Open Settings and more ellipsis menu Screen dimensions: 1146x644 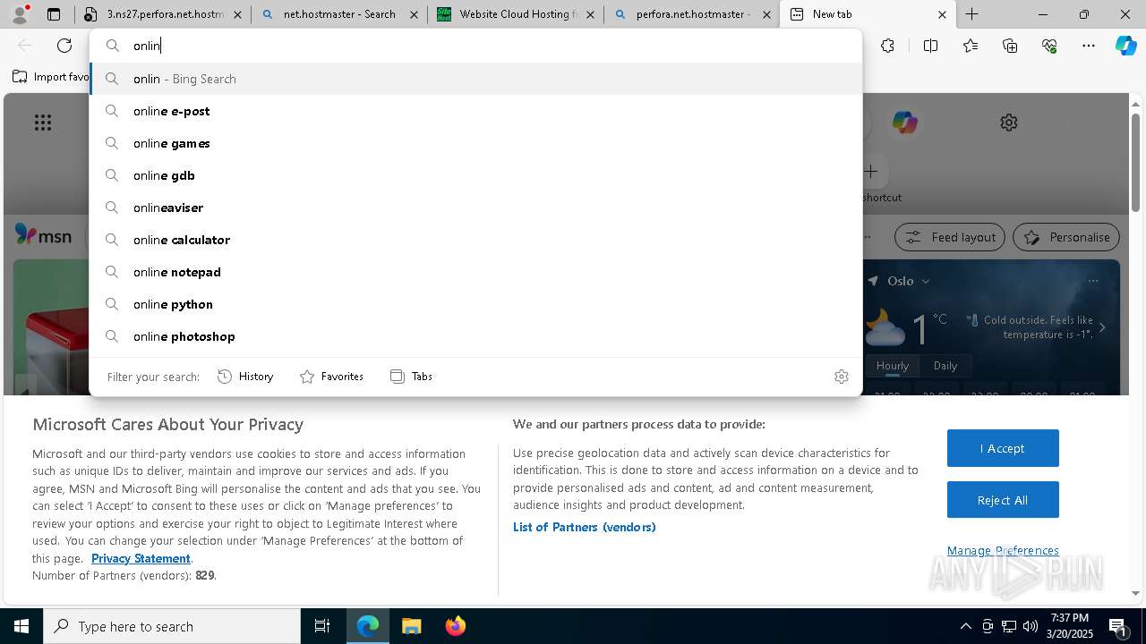coord(1089,46)
